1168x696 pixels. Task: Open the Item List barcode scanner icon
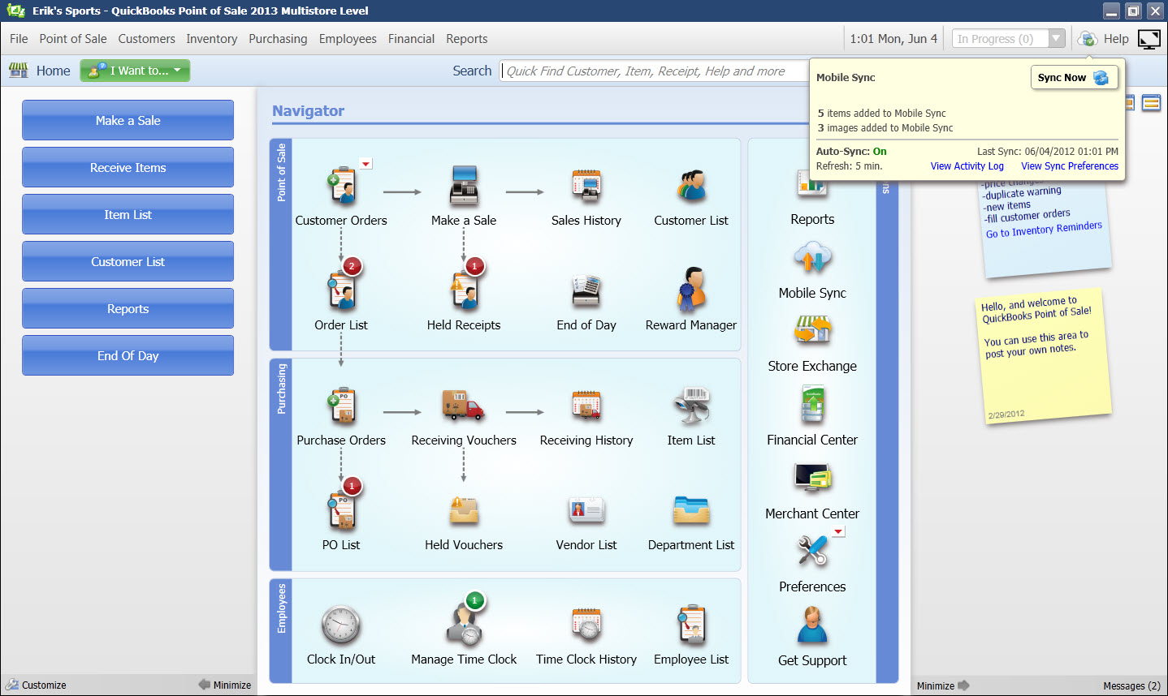click(x=691, y=406)
